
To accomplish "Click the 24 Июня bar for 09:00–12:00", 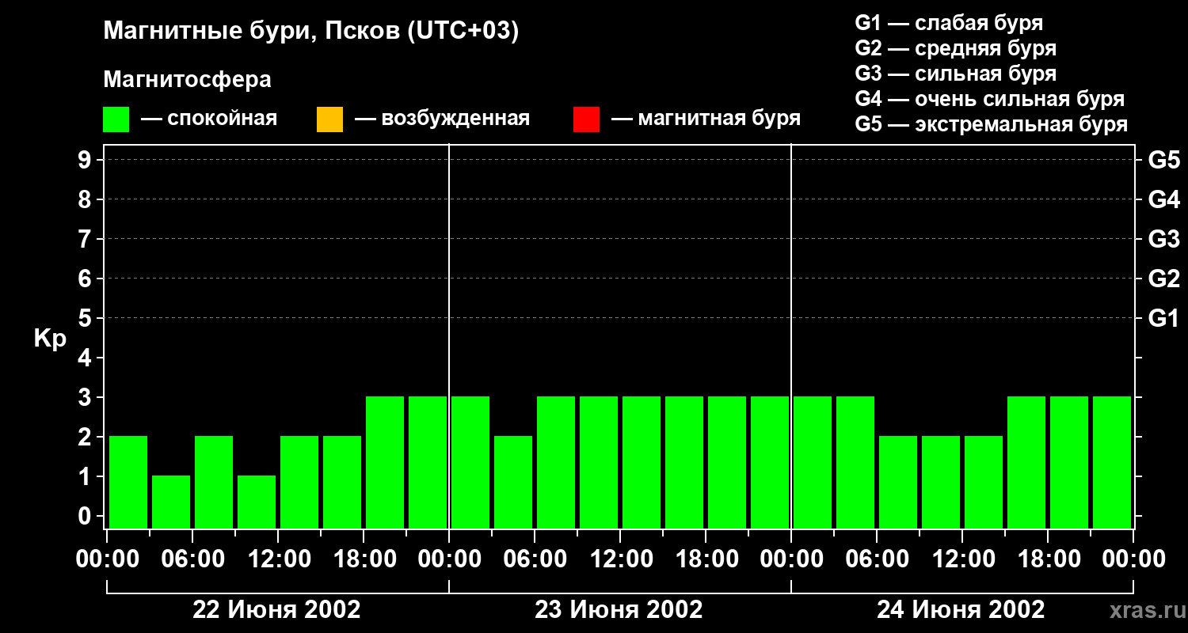I will pyautogui.click(x=941, y=482).
